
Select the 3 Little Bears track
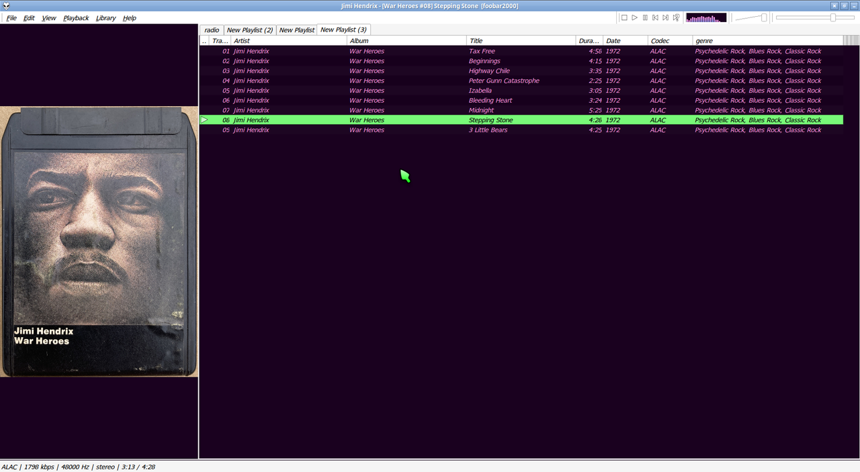(x=521, y=130)
